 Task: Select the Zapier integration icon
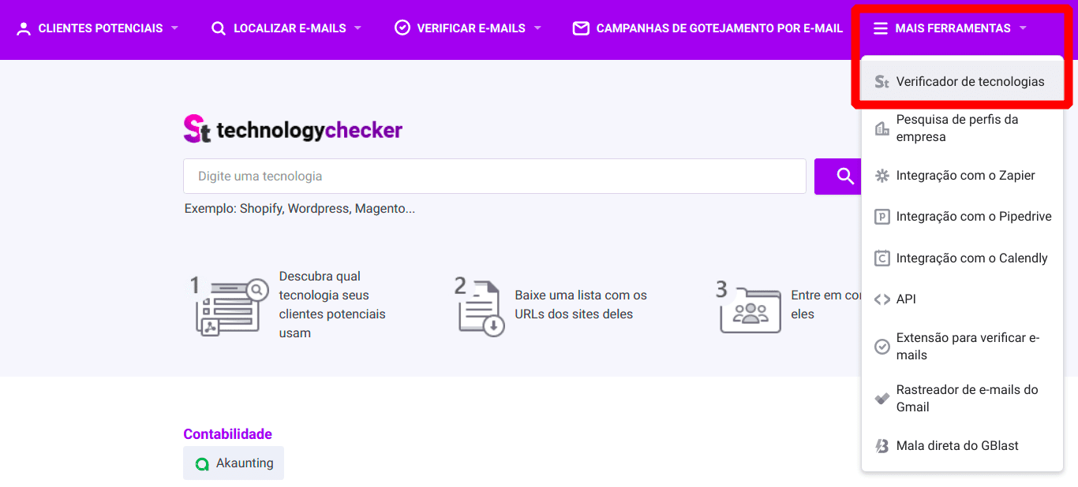tap(881, 175)
